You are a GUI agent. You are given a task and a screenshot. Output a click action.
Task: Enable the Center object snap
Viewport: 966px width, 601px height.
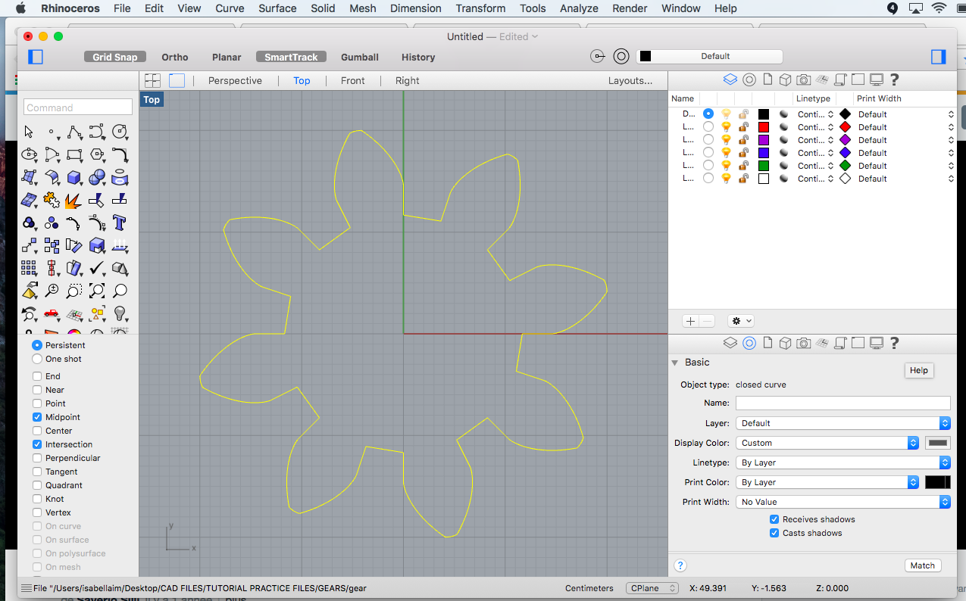(x=37, y=431)
